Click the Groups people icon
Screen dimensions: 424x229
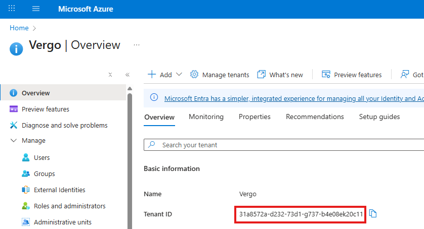tap(26, 174)
